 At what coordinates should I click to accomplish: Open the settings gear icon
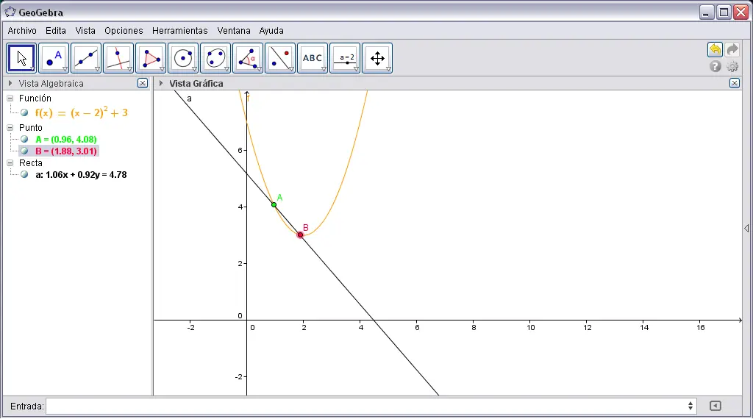[732, 66]
